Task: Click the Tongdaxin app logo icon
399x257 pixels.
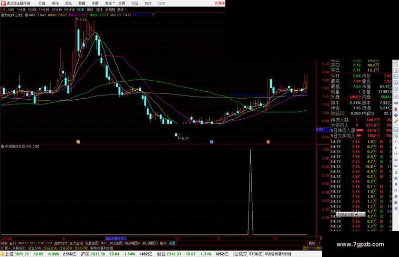Action: 3,3
